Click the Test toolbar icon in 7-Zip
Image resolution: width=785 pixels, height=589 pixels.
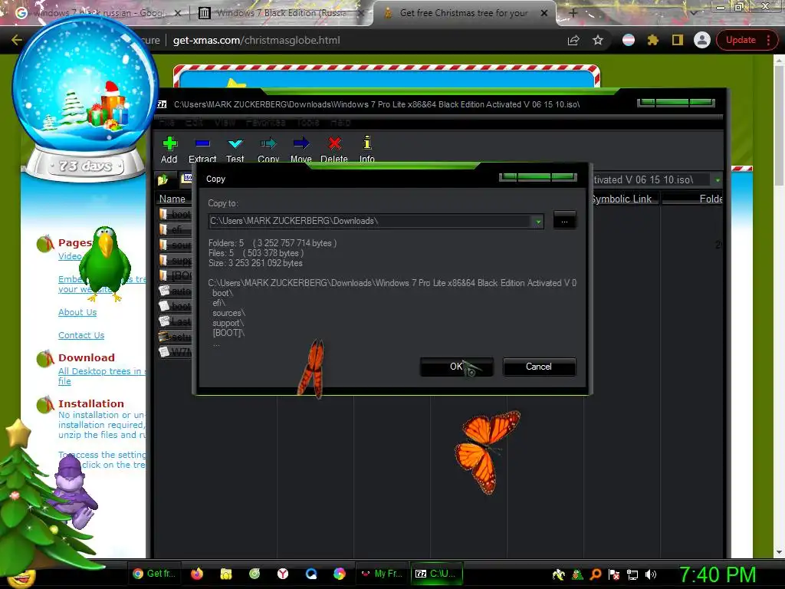tap(235, 144)
